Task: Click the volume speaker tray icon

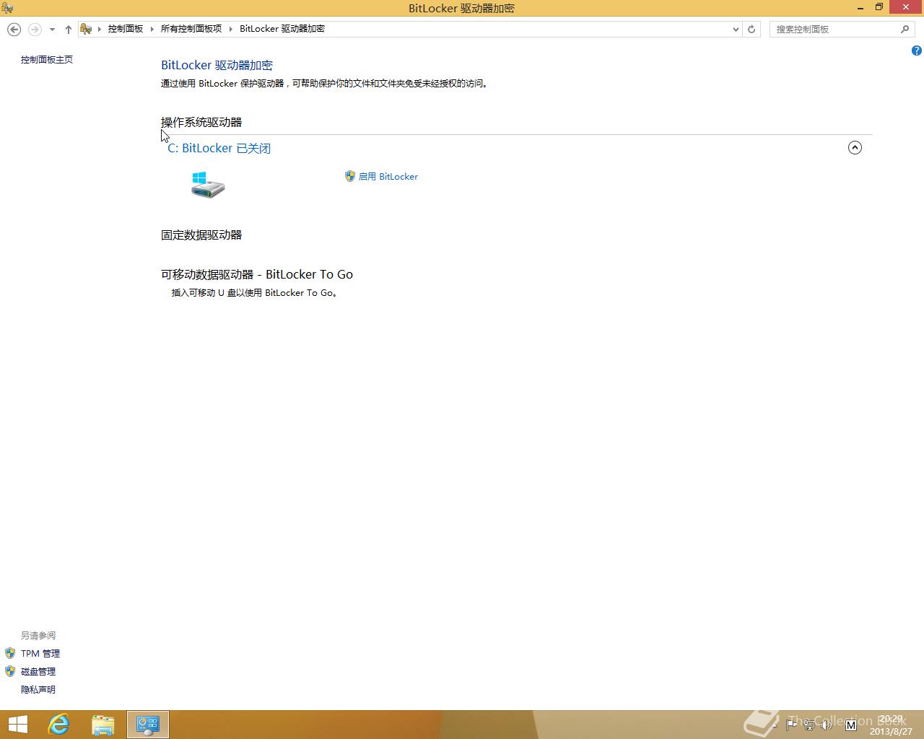Action: 827,725
